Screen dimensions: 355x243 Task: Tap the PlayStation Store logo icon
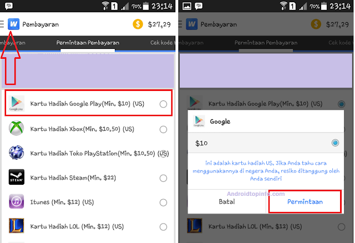tap(16, 153)
